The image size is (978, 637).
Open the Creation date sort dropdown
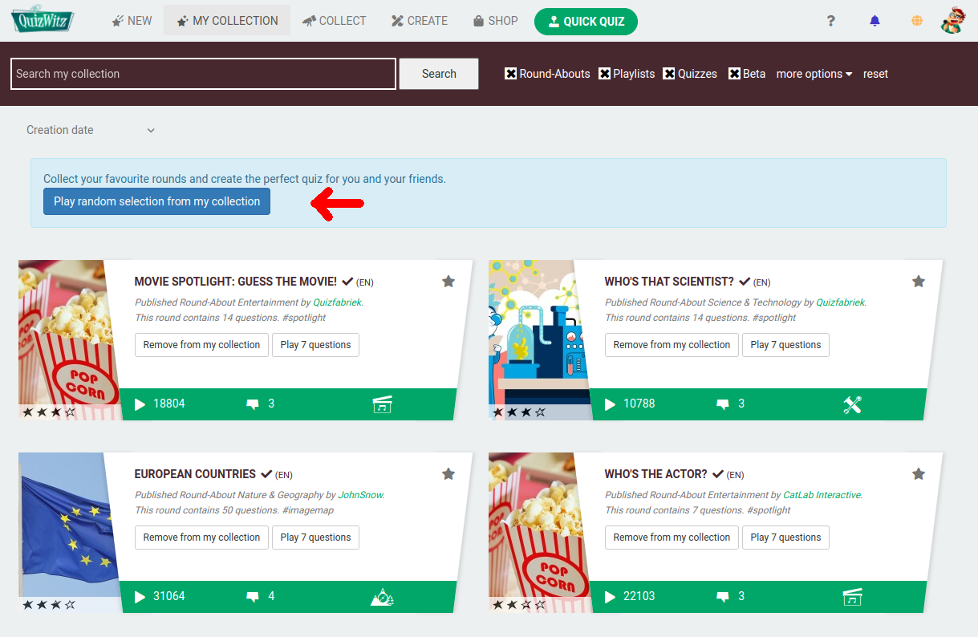[x=90, y=130]
